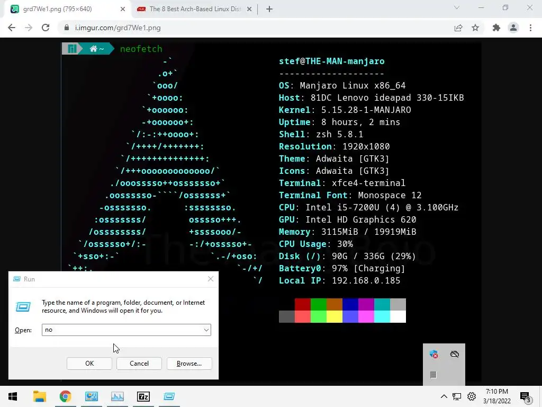The image size is (542, 407).
Task: Click the dark blue palette swatch
Action: [x=350, y=305]
